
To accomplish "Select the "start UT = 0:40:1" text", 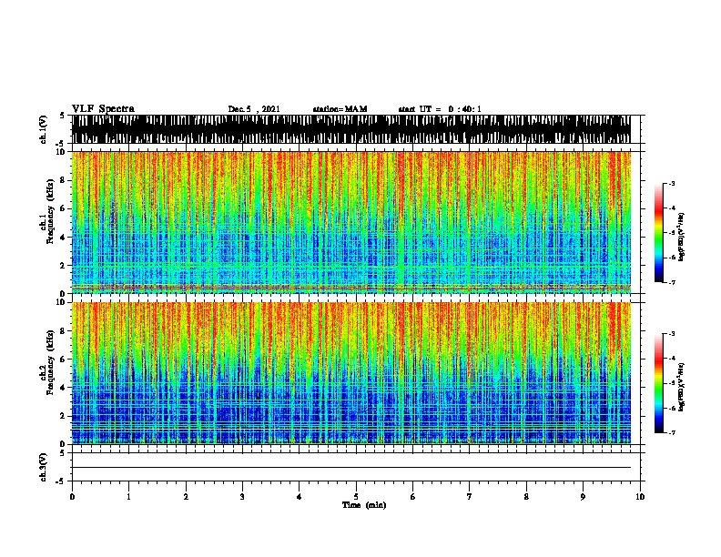I will coord(440,109).
